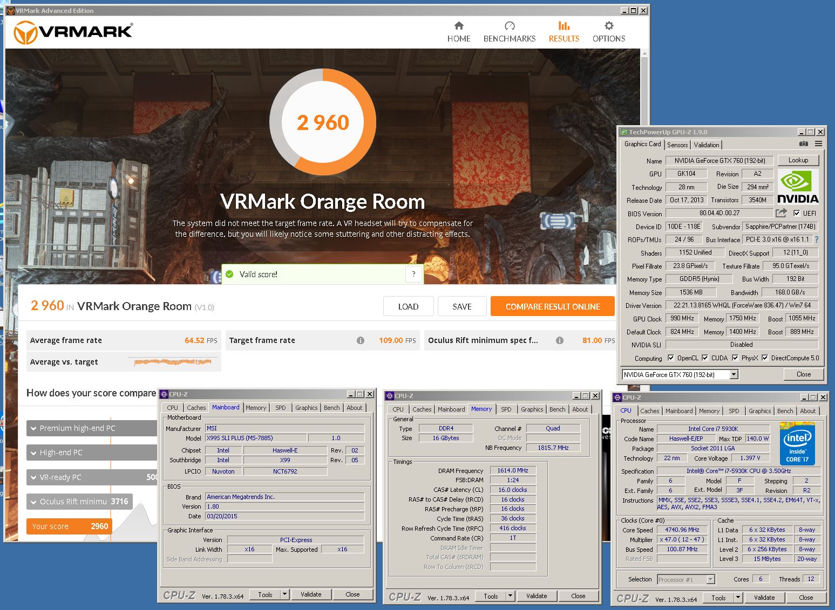Click the GPU-Z BIOS export share icon

[x=781, y=213]
